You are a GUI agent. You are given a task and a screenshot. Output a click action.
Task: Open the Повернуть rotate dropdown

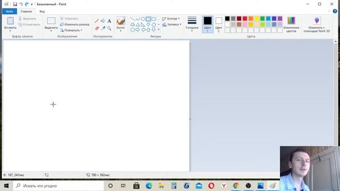point(71,30)
